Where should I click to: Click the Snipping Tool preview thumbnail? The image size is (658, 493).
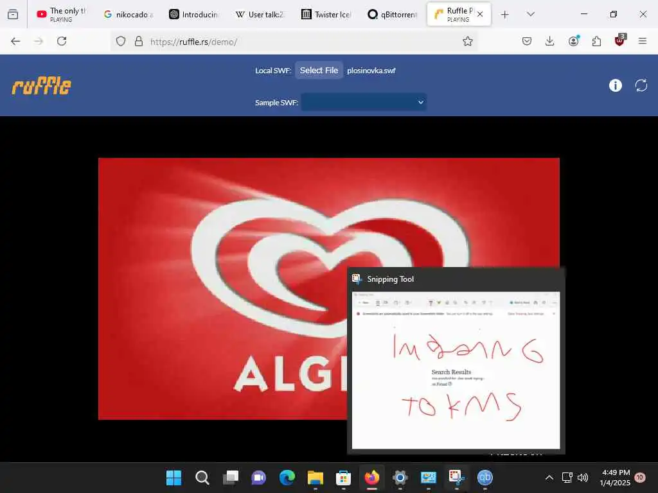[456, 370]
